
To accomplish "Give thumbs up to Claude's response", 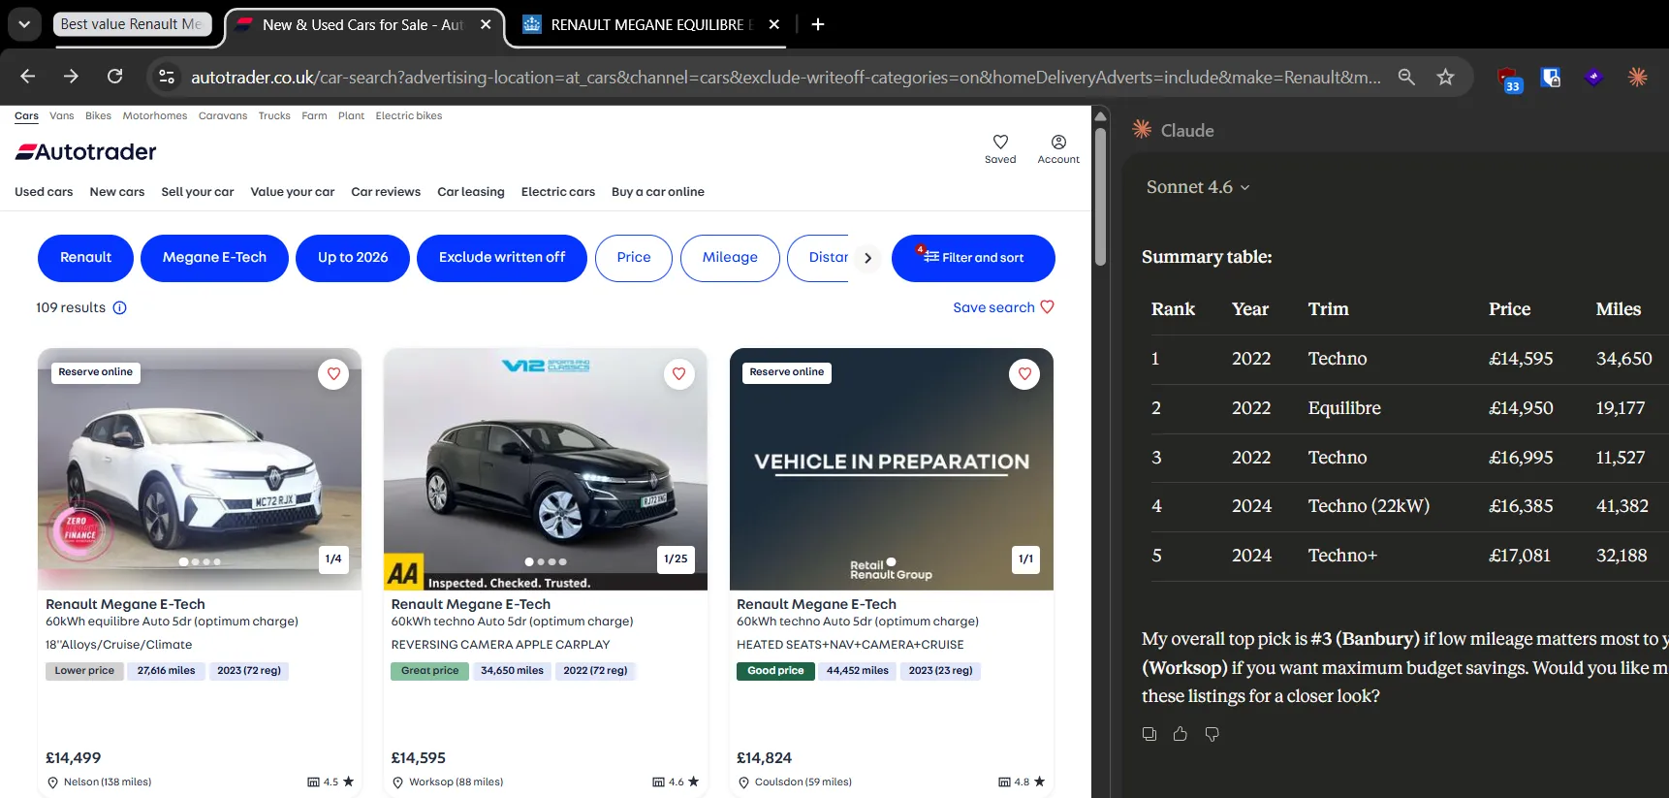I will [x=1181, y=734].
